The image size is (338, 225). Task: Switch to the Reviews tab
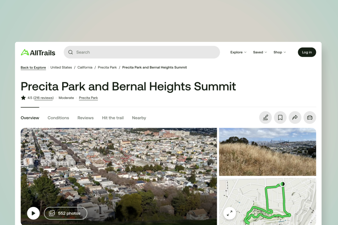point(85,118)
